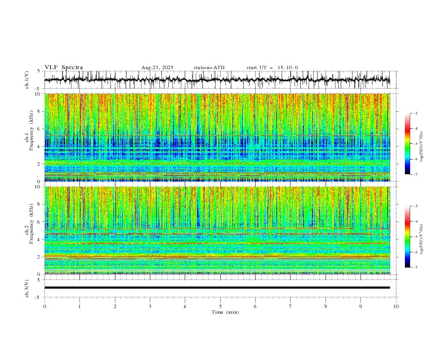The width and height of the screenshot is (446, 344).
Task: Click the time axis tick label '6'
Action: pos(255,306)
